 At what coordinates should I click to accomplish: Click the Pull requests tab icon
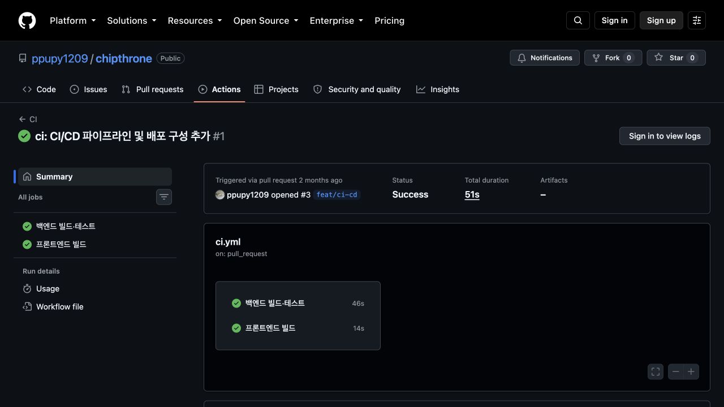126,89
